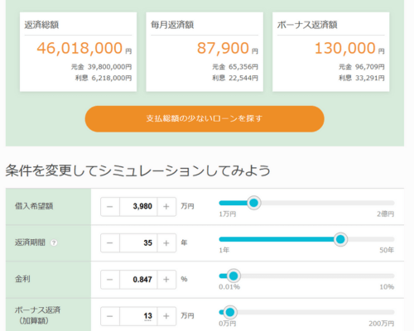
Task: Click the 毎月返済額 result card
Action: click(x=205, y=52)
